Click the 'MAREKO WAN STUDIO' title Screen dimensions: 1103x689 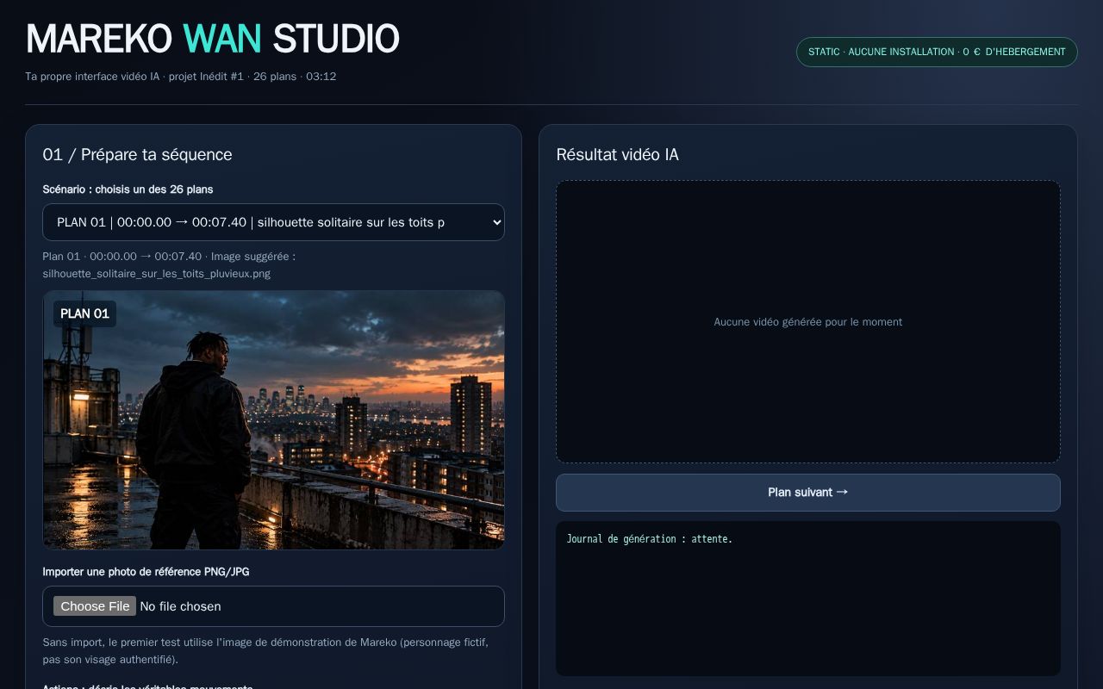(212, 39)
